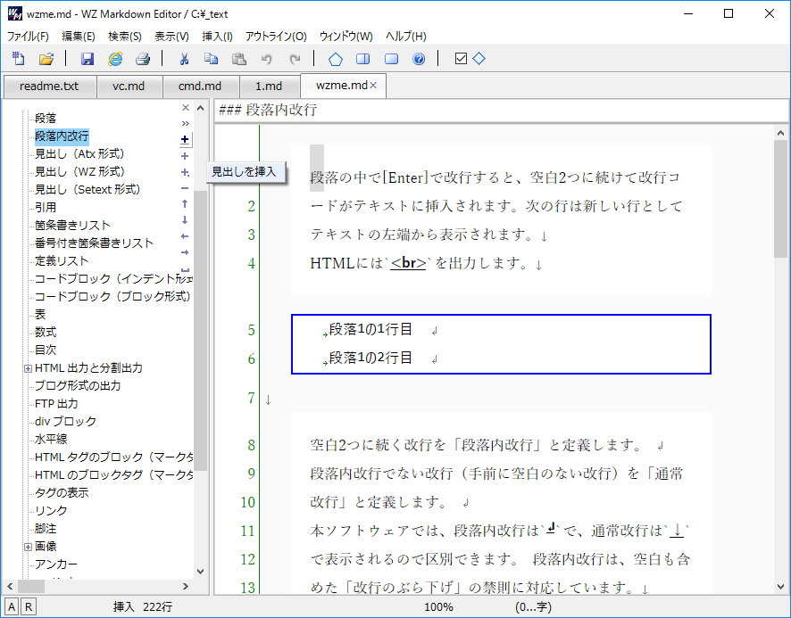Switch to the 1.md tab
Image resolution: width=791 pixels, height=618 pixels.
point(269,87)
